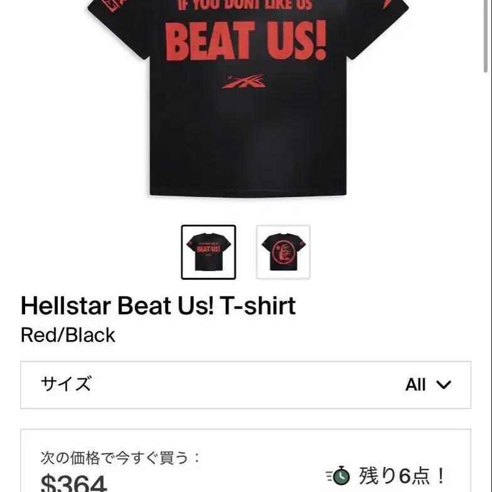The height and width of the screenshot is (492, 492).
Task: Click the BEAT US! text in front thumbnail
Action: pos(208,249)
